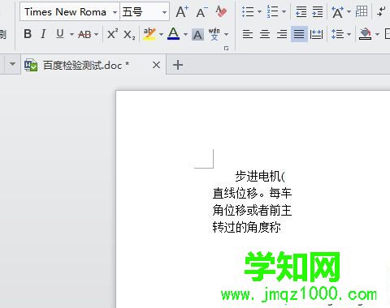Toggle superscript formatting
This screenshot has width=390, height=308.
[x=112, y=34]
